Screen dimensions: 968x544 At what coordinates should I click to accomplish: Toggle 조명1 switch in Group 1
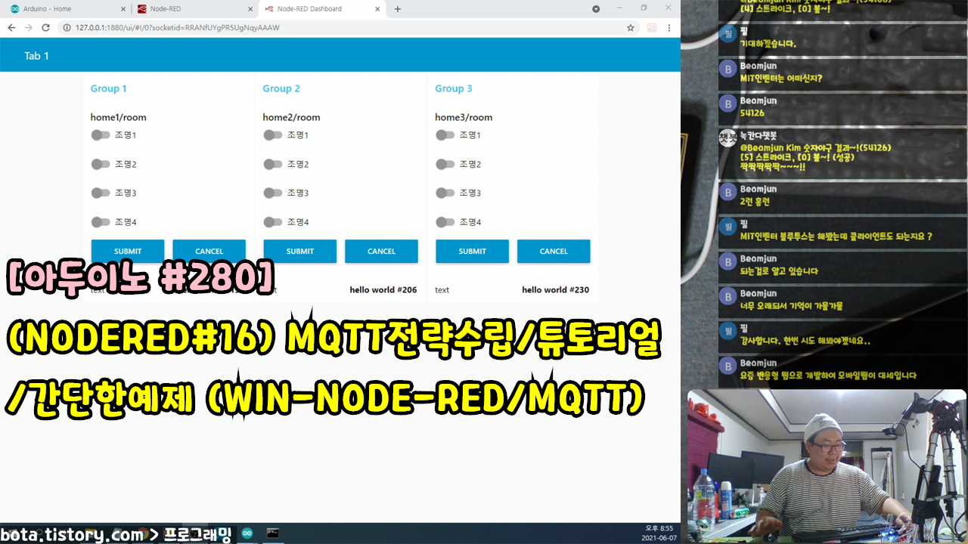pos(100,135)
